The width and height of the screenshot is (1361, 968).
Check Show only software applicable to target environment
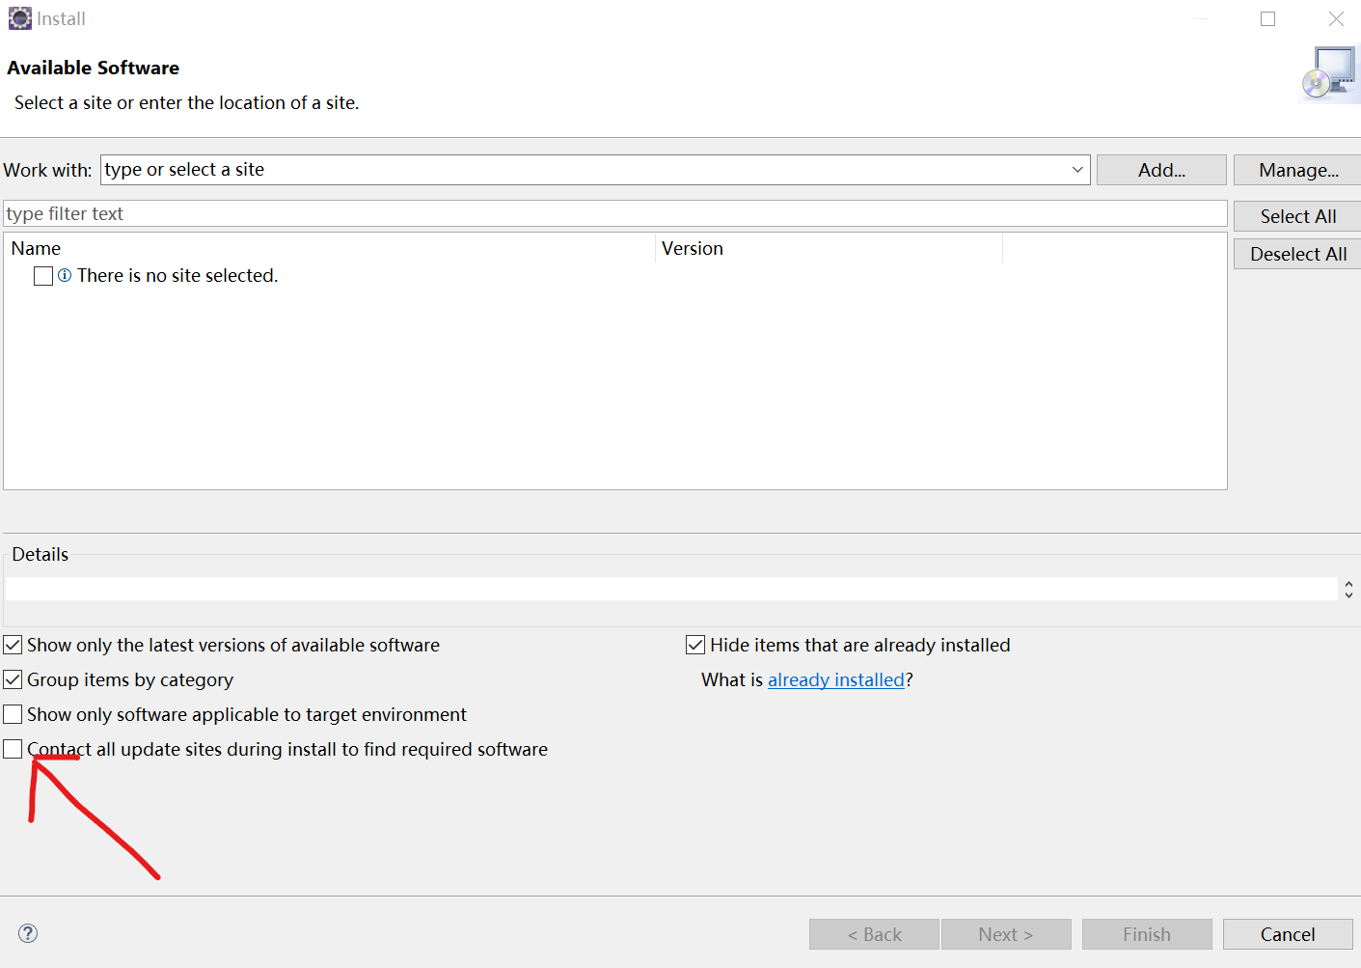point(13,714)
